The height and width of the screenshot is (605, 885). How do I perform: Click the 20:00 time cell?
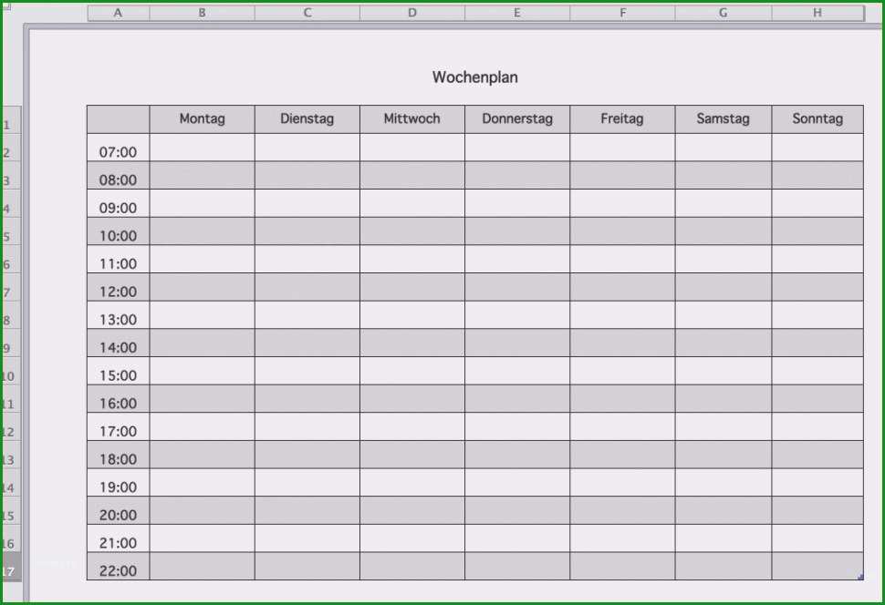118,510
